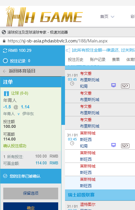Refresh RMB balance with the sync icon
Viewport: 135px width, 210px height.
(5, 51)
